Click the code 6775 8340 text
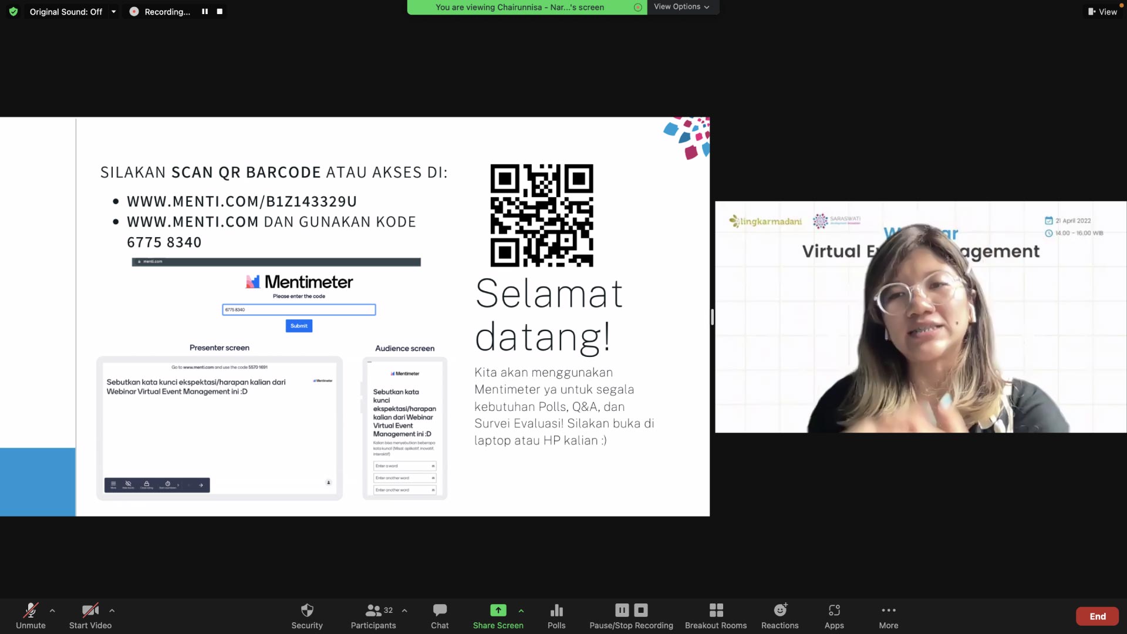Image resolution: width=1127 pixels, height=634 pixels. (164, 242)
